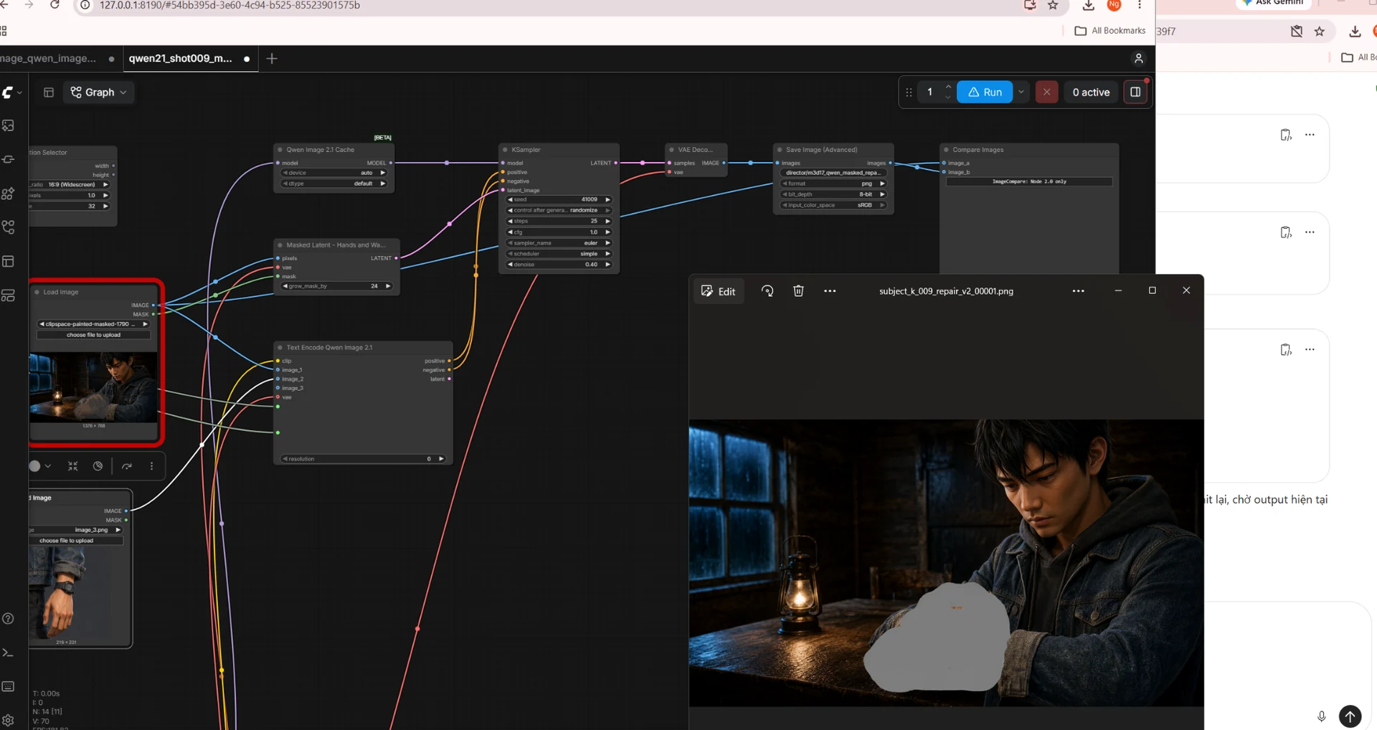Increase denoise with its right arrow
This screenshot has width=1377, height=730.
[x=607, y=265]
